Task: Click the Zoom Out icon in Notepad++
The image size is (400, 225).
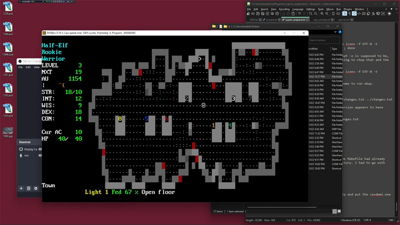Action: [327, 14]
